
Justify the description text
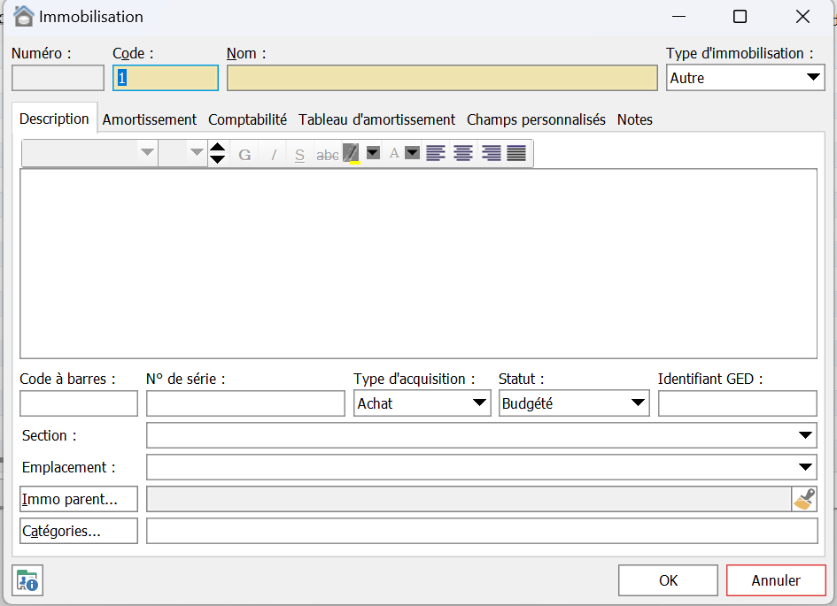(x=516, y=154)
